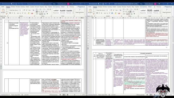The width and height of the screenshot is (174, 98).
Task: Open Редактирование group in left window
Action: (80, 11)
